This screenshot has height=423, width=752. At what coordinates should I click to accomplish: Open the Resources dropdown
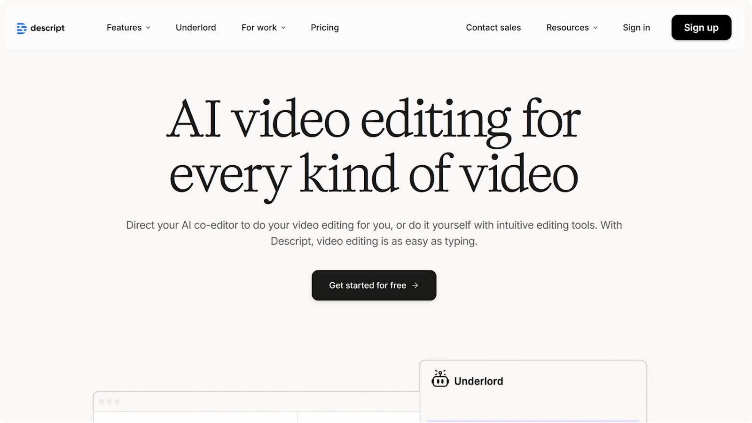pos(567,28)
